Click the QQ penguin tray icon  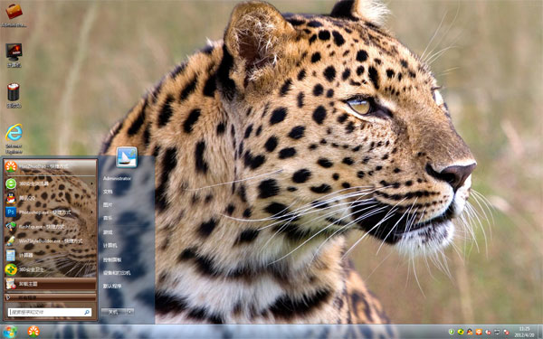(x=470, y=332)
